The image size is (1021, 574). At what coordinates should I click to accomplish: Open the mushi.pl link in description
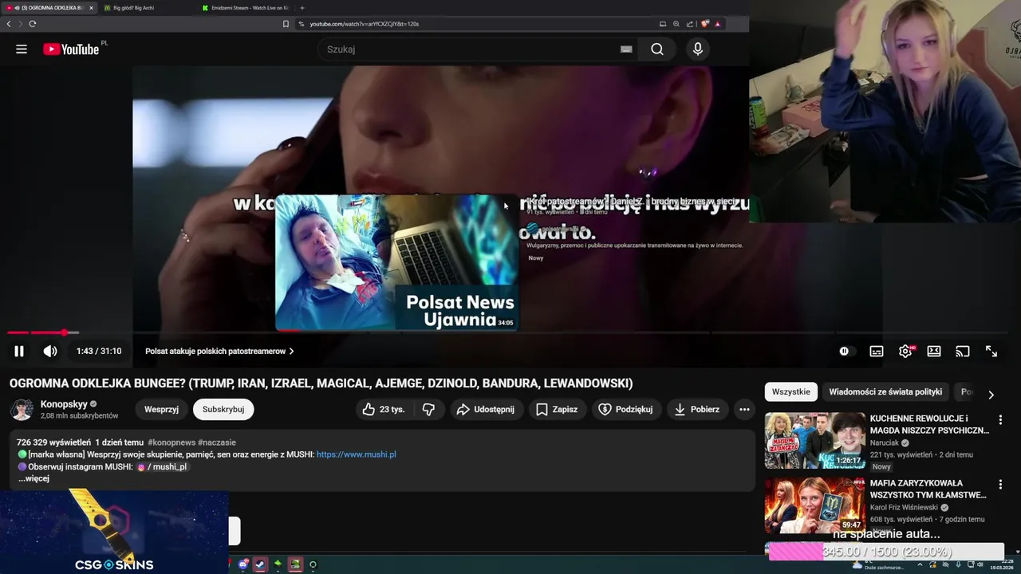pyautogui.click(x=356, y=454)
